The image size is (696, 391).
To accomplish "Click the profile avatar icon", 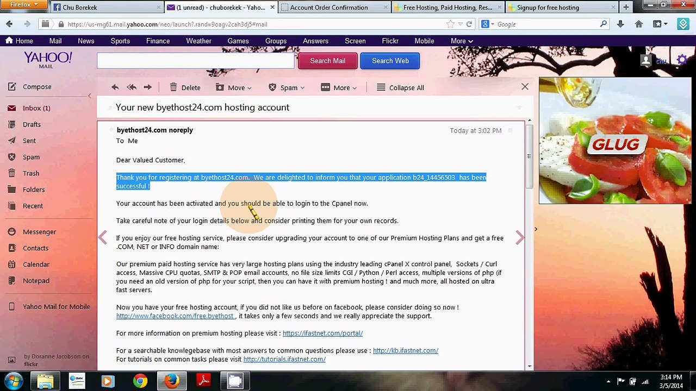I will point(646,60).
